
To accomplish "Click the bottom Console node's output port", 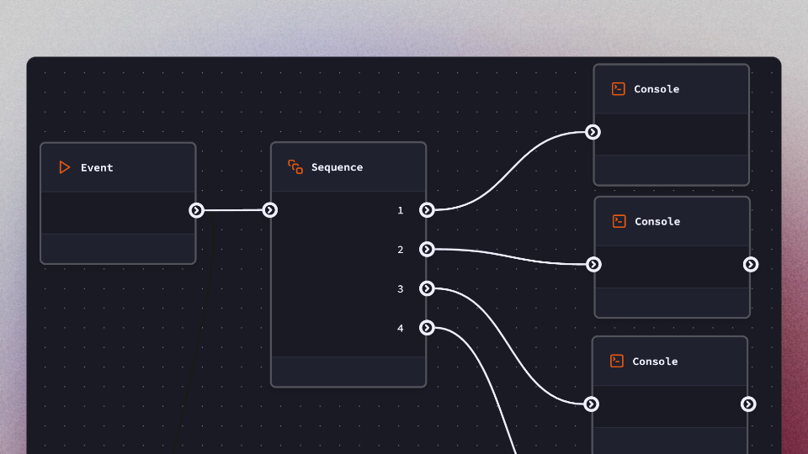I will (748, 404).
